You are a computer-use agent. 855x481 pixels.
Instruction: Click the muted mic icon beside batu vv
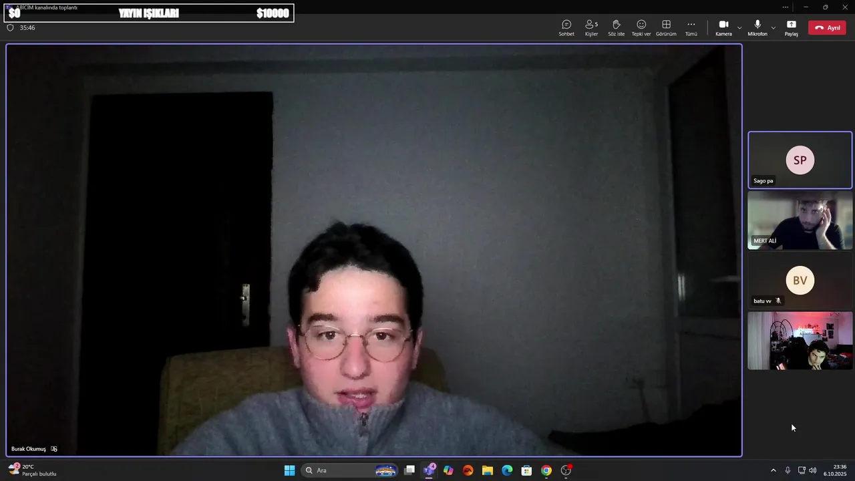(778, 301)
